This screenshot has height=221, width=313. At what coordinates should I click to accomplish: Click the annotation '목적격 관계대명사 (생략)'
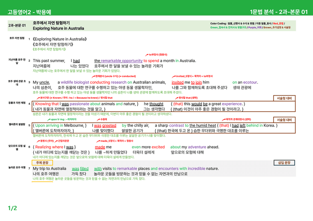click(x=238, y=119)
